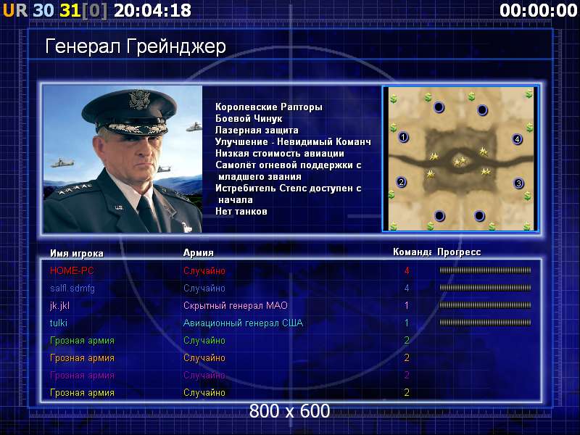Click the title 'Генерал Грейнджер'
580x435 pixels.
point(136,47)
